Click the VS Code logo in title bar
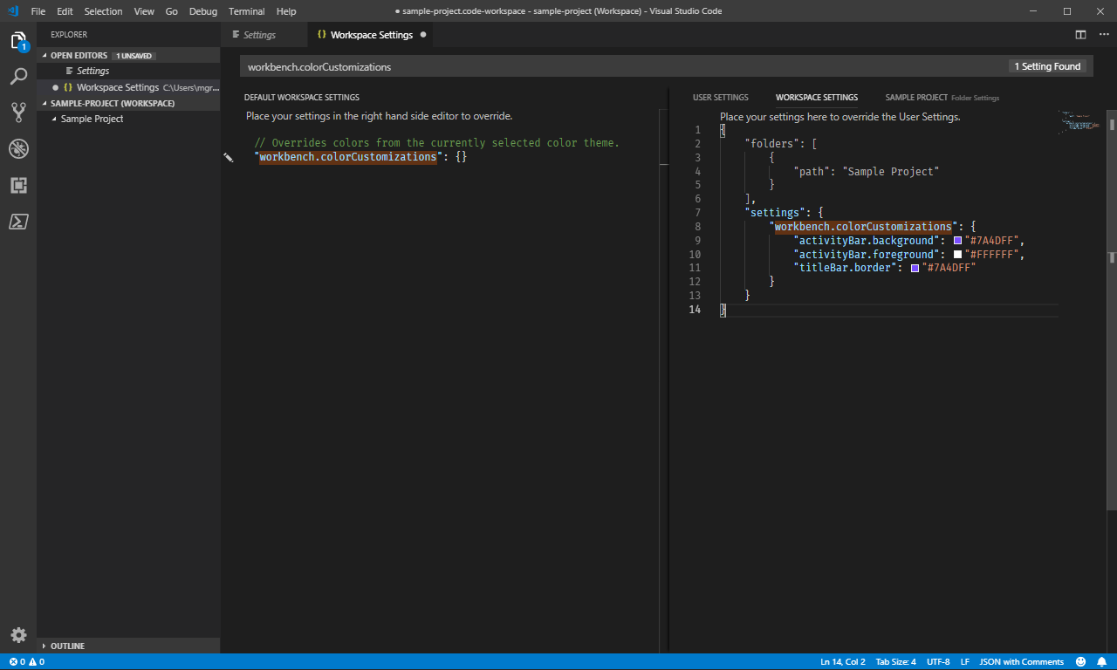 tap(13, 11)
